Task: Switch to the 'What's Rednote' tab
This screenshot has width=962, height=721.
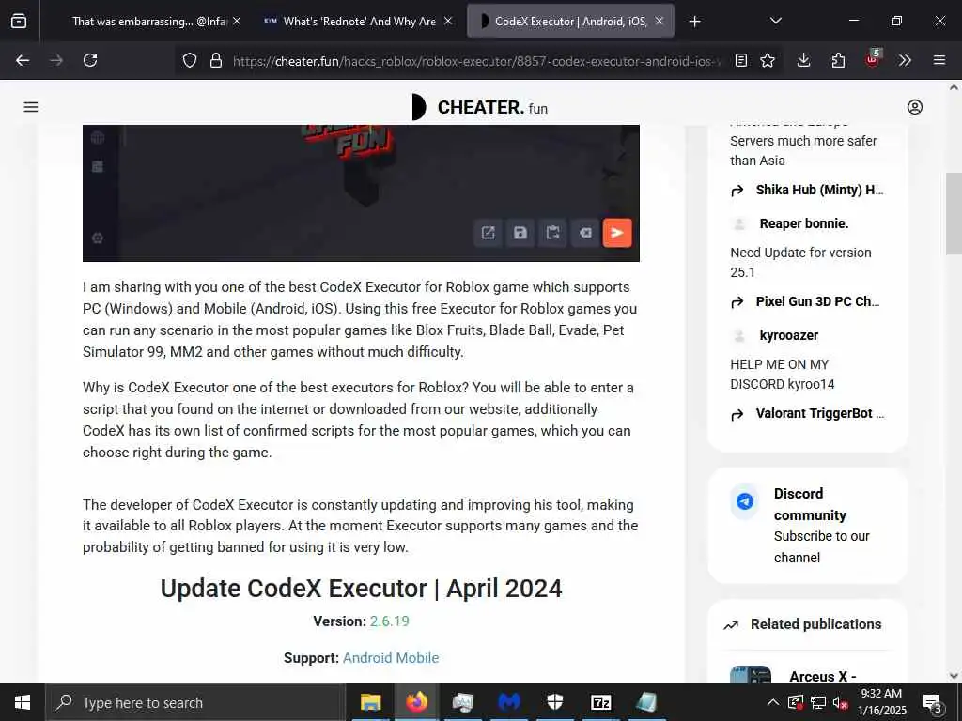Action: click(358, 21)
